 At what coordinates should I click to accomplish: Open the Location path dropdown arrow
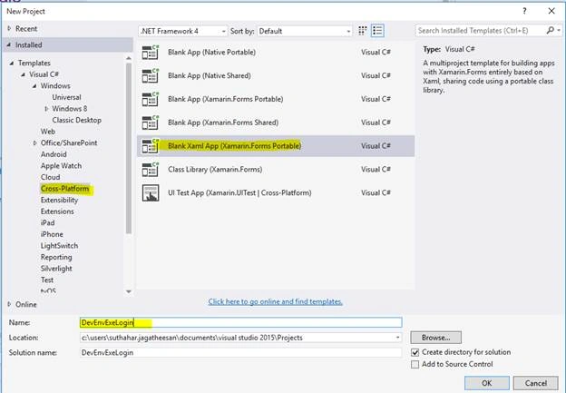(x=397, y=338)
